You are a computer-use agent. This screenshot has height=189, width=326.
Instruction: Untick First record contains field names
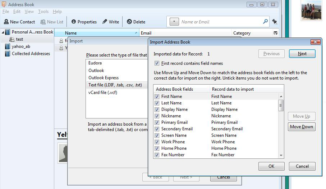coord(157,63)
